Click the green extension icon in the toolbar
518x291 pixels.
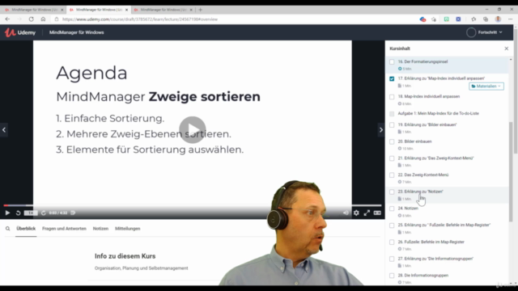[x=446, y=19]
